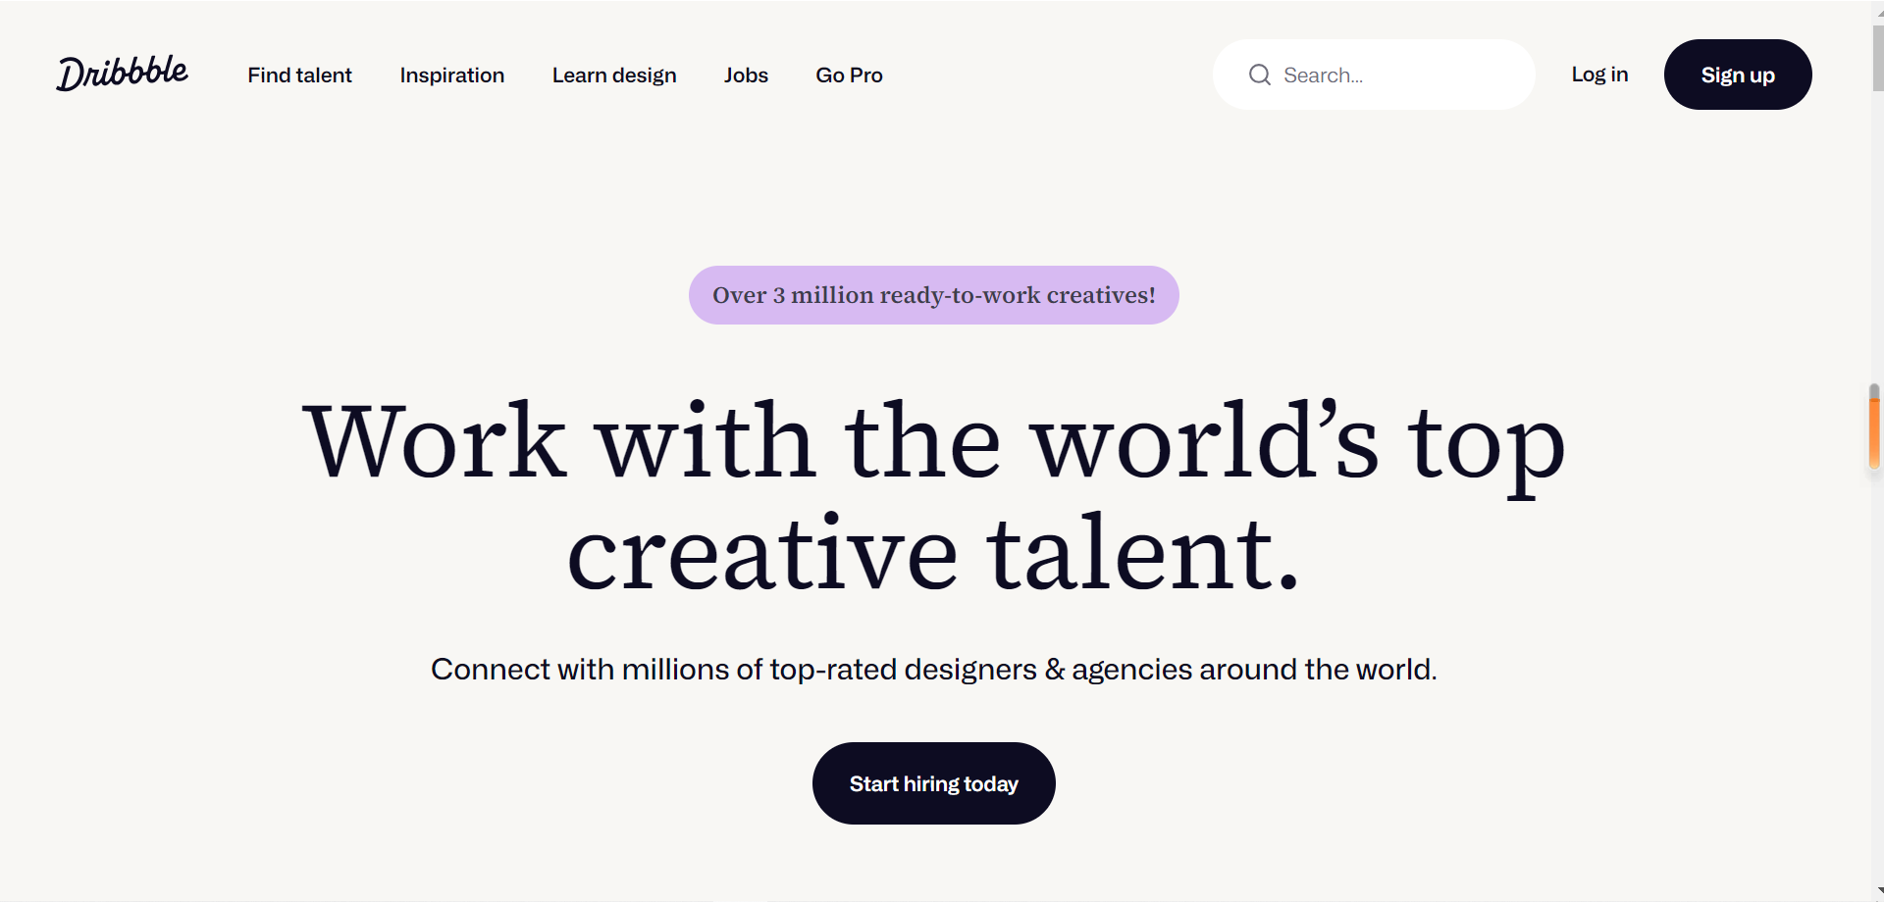Go to the Jobs page
The height and width of the screenshot is (902, 1884).
tap(746, 75)
